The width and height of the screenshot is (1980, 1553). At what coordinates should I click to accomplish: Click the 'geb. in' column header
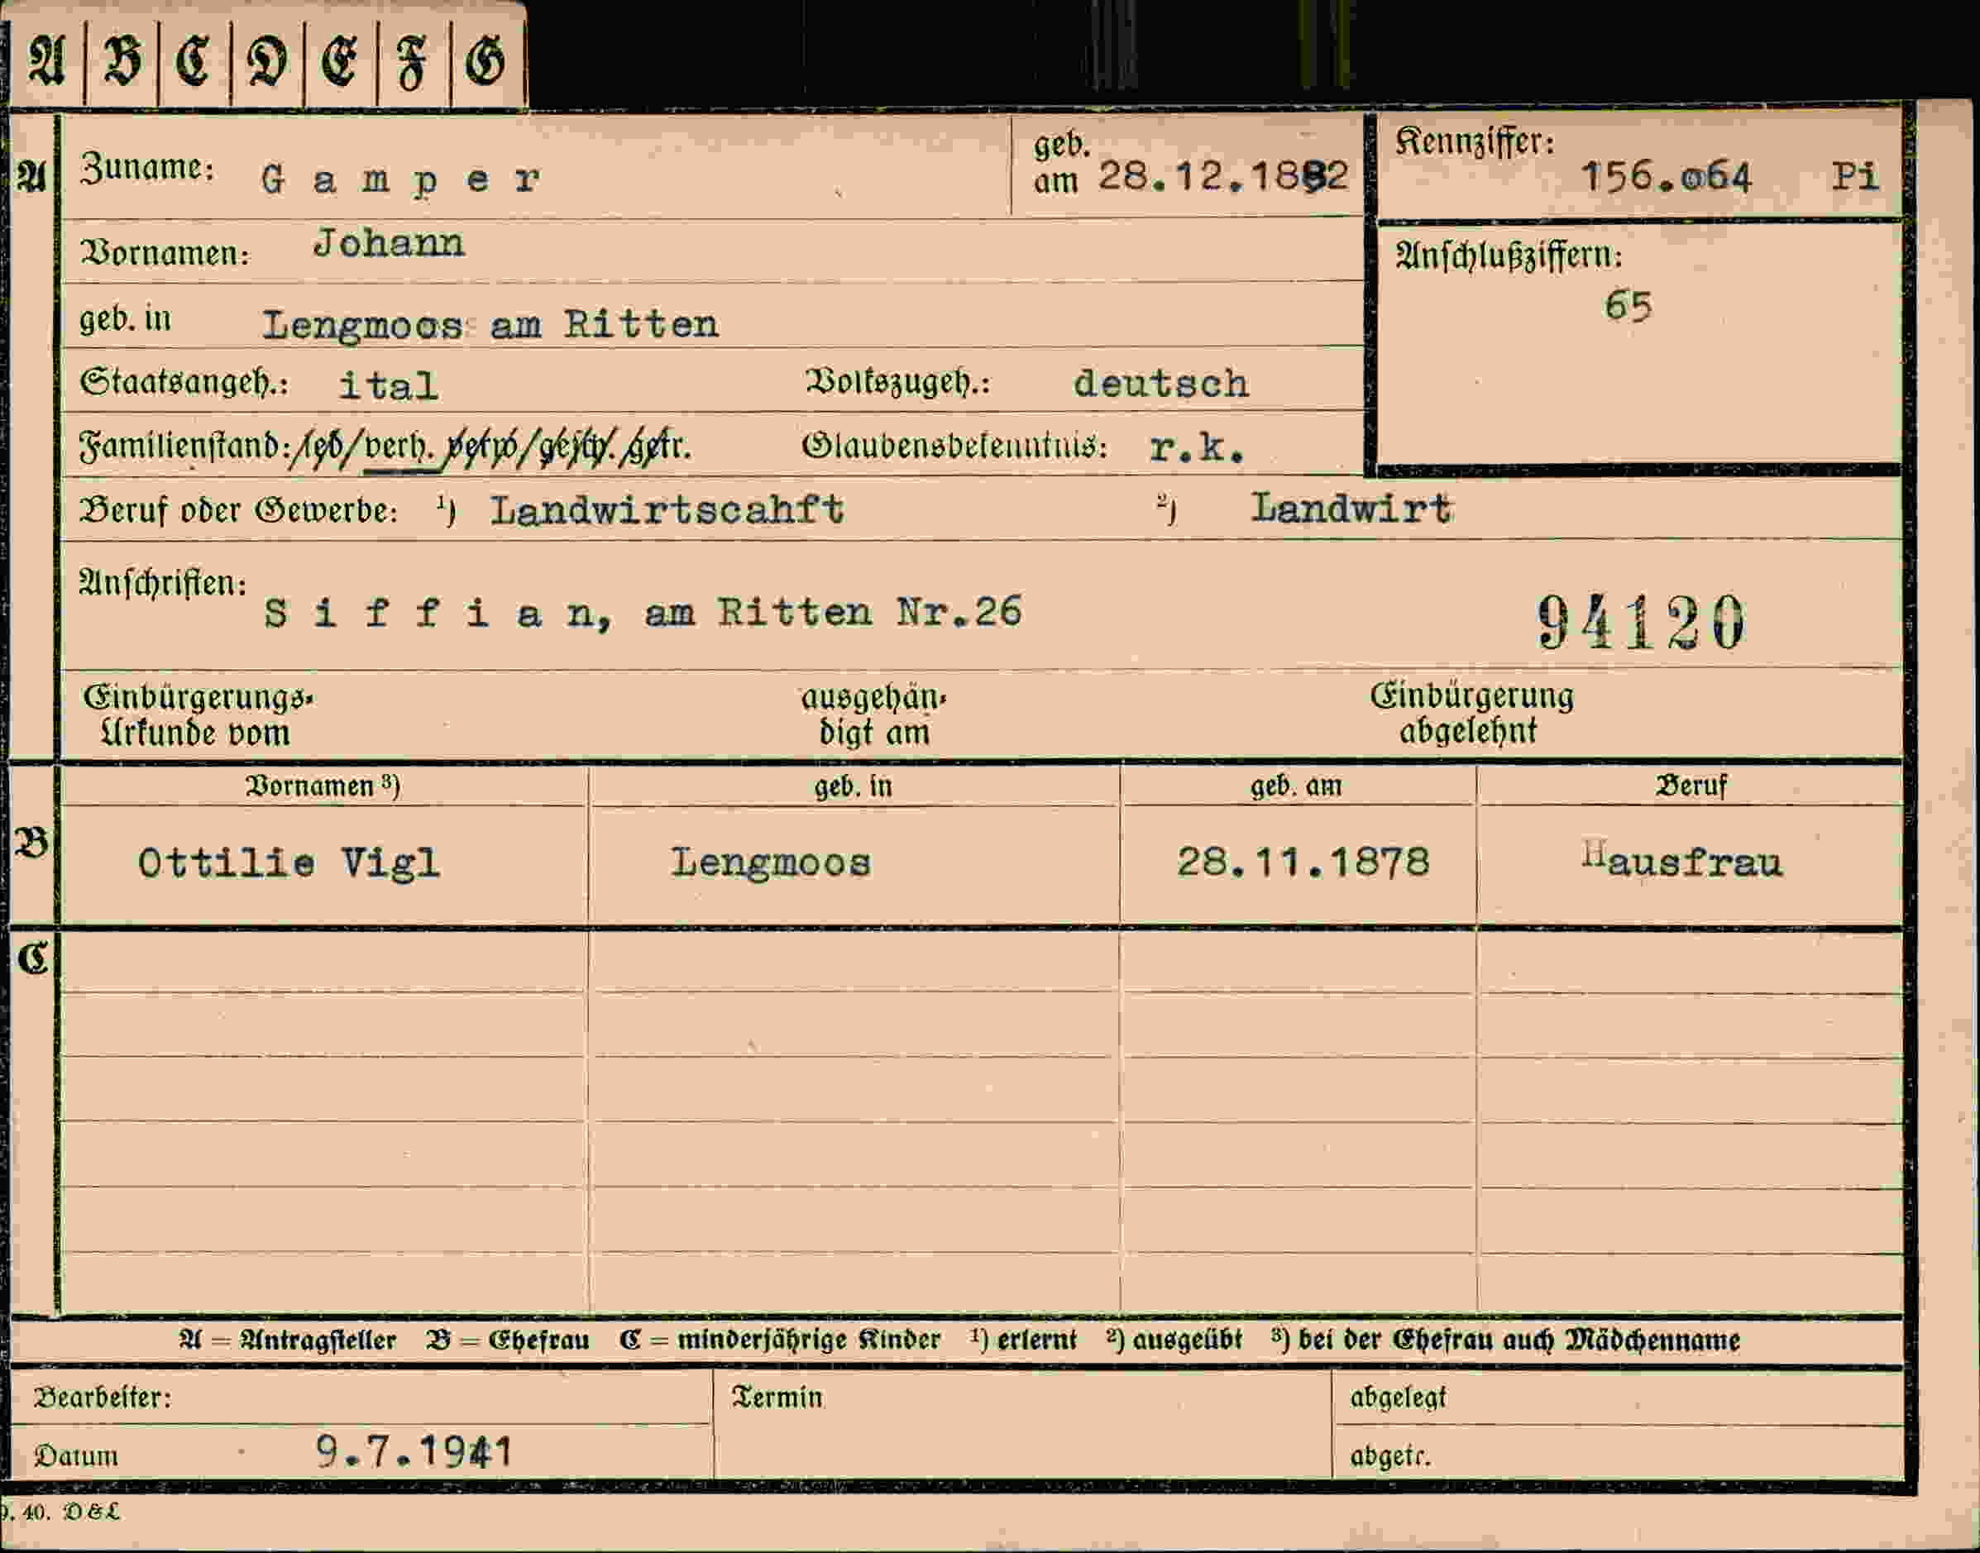coord(853,786)
